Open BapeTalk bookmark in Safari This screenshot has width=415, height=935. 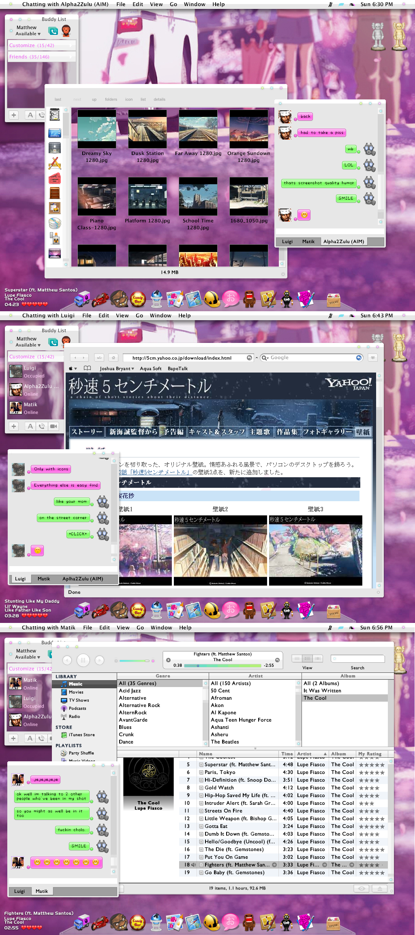click(x=178, y=368)
